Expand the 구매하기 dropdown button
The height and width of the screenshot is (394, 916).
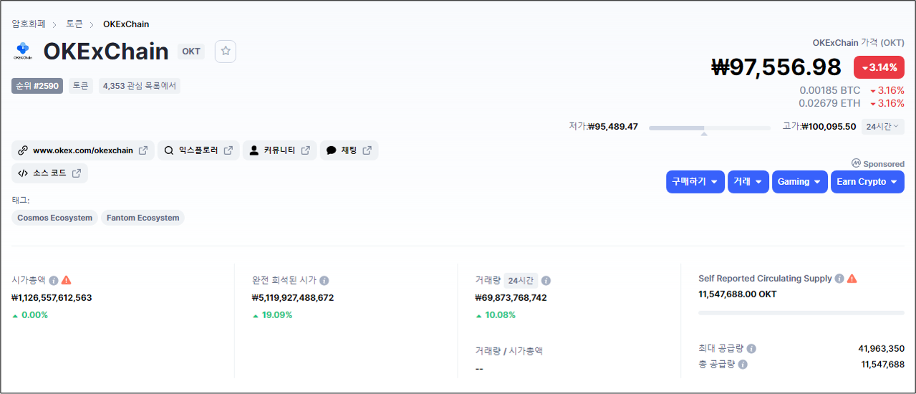(x=695, y=182)
